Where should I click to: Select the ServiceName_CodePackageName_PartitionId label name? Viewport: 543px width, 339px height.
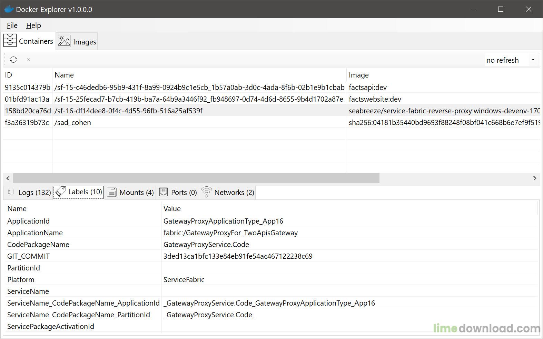tap(79, 315)
